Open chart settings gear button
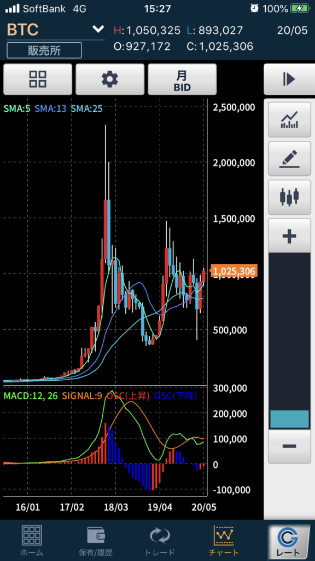The width and height of the screenshot is (315, 561). tap(110, 79)
